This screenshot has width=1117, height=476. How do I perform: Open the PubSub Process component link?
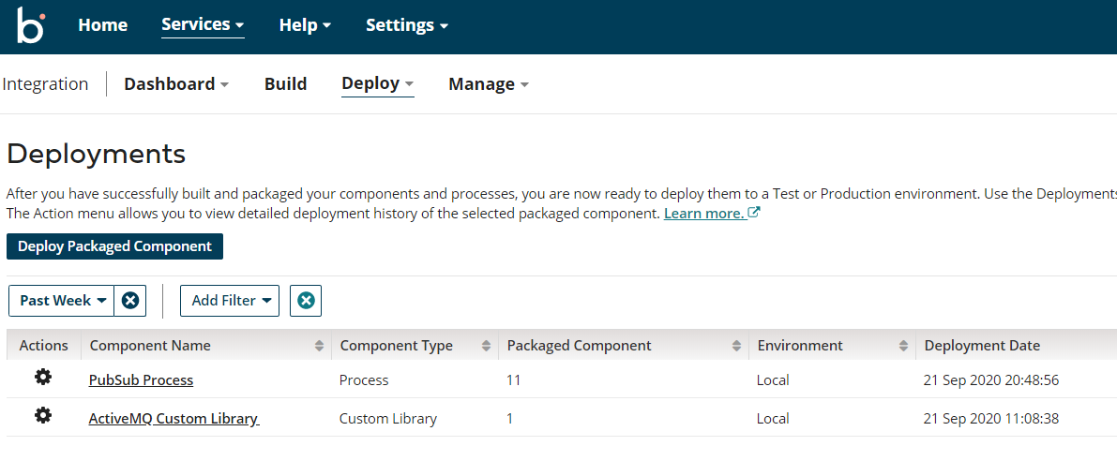click(x=141, y=380)
